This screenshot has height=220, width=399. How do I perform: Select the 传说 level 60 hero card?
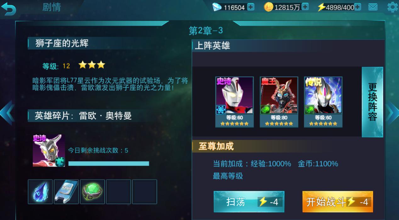[x=323, y=102]
